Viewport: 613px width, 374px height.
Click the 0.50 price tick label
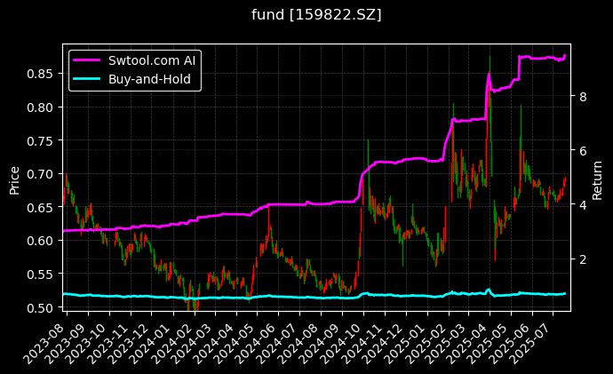coord(39,307)
